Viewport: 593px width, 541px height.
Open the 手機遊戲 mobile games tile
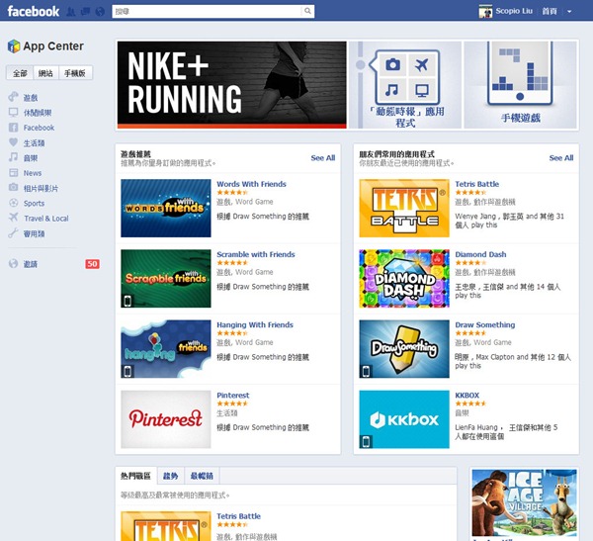[x=521, y=85]
